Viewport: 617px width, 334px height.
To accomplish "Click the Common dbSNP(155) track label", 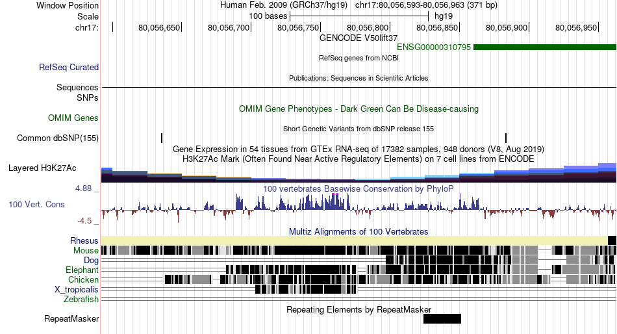I will (58, 138).
